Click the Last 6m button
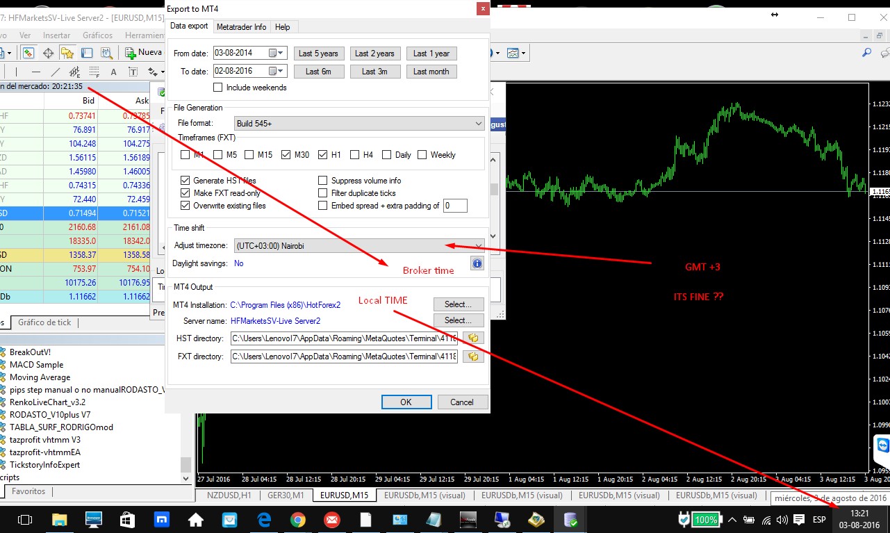Viewport: 890px width, 533px height. 318,72
